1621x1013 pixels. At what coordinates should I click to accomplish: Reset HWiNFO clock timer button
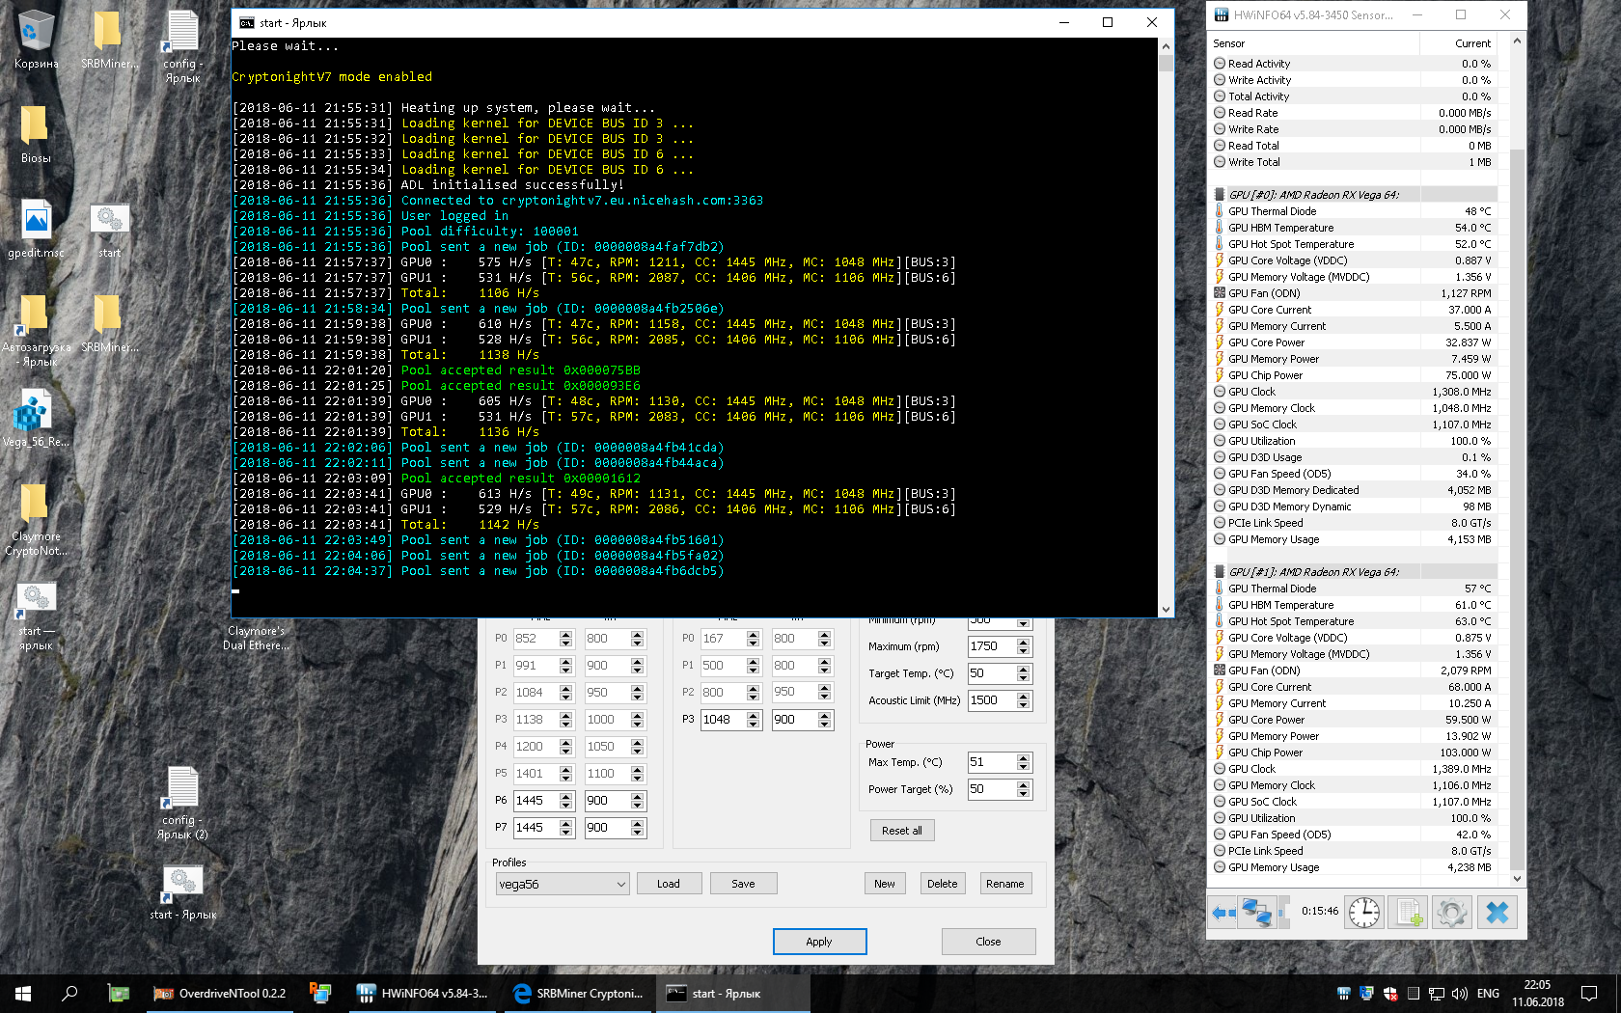coord(1364,912)
